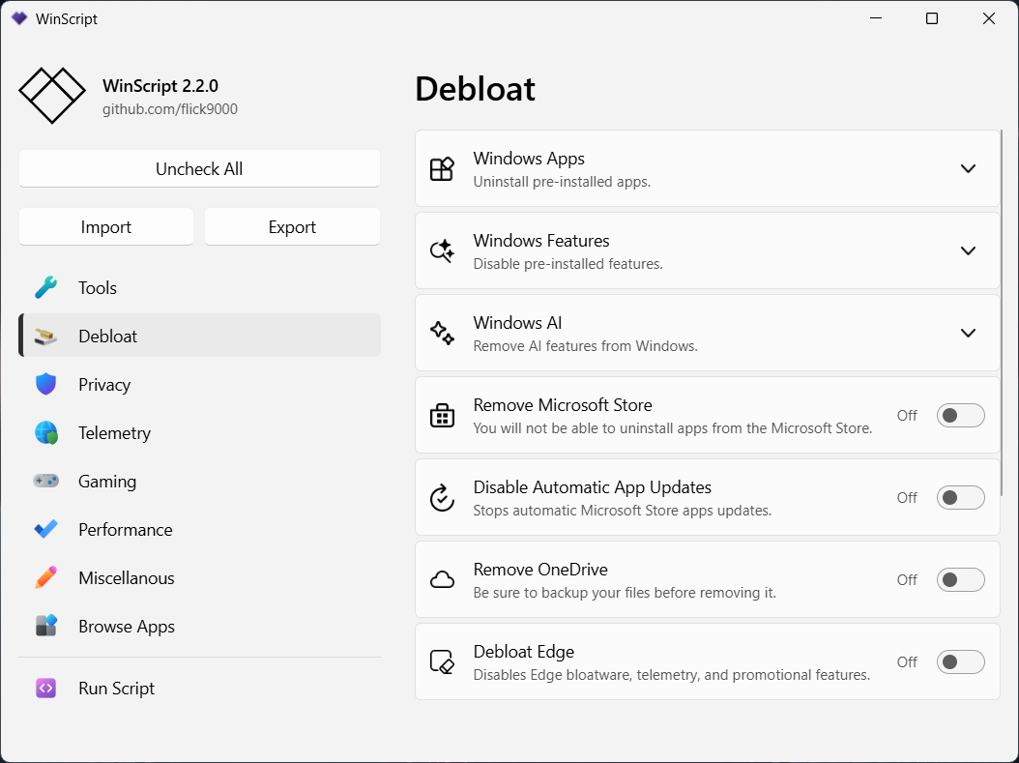The width and height of the screenshot is (1019, 763).
Task: Click the Performance checkmark icon
Action: click(x=45, y=530)
